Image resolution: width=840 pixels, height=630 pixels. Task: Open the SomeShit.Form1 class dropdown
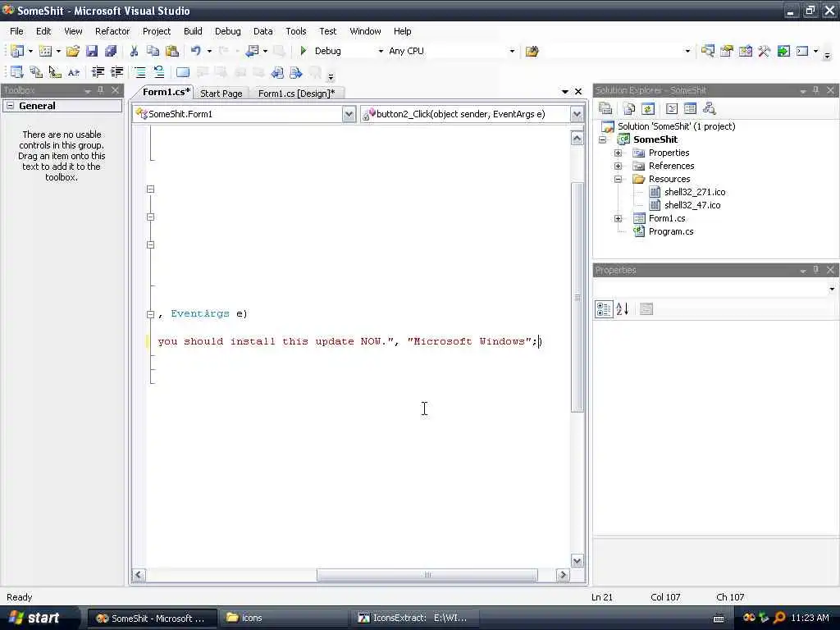[349, 114]
